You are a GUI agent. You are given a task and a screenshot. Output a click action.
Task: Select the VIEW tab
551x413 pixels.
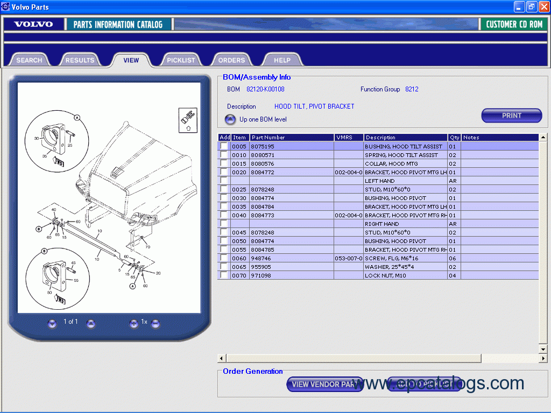pos(131,60)
